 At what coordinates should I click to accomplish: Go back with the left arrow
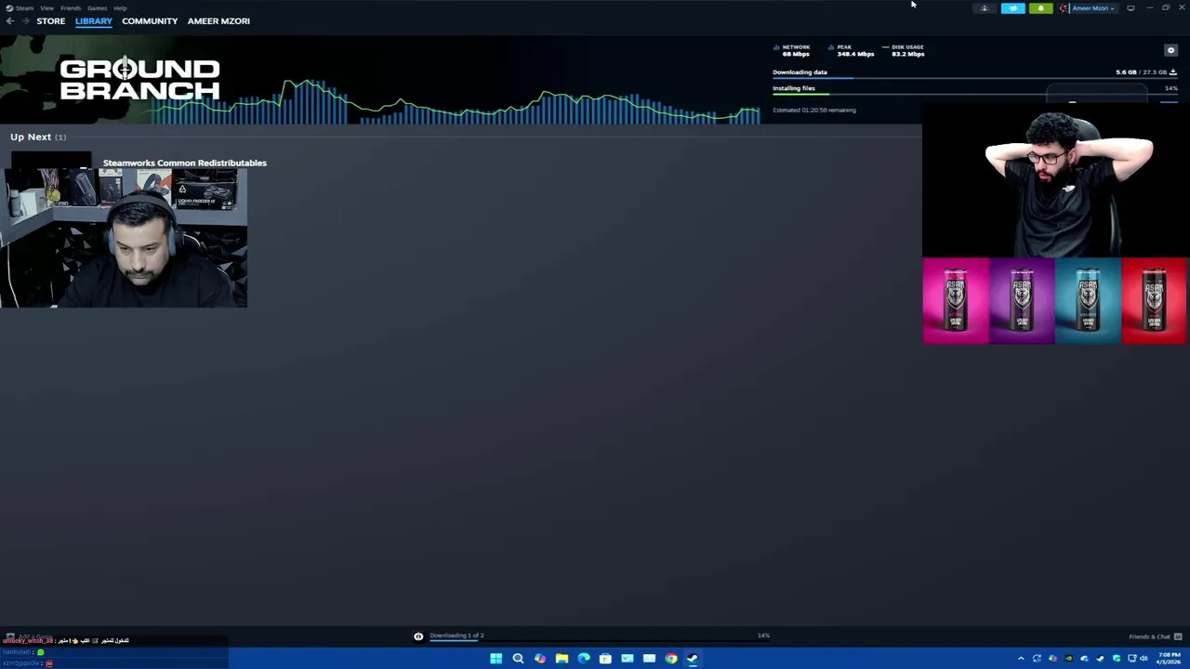9,20
